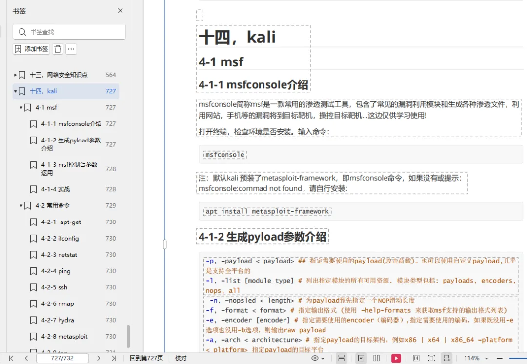Click the bookmark icon beside 4-2-6 nmap
The width and height of the screenshot is (527, 364).
click(x=33, y=304)
